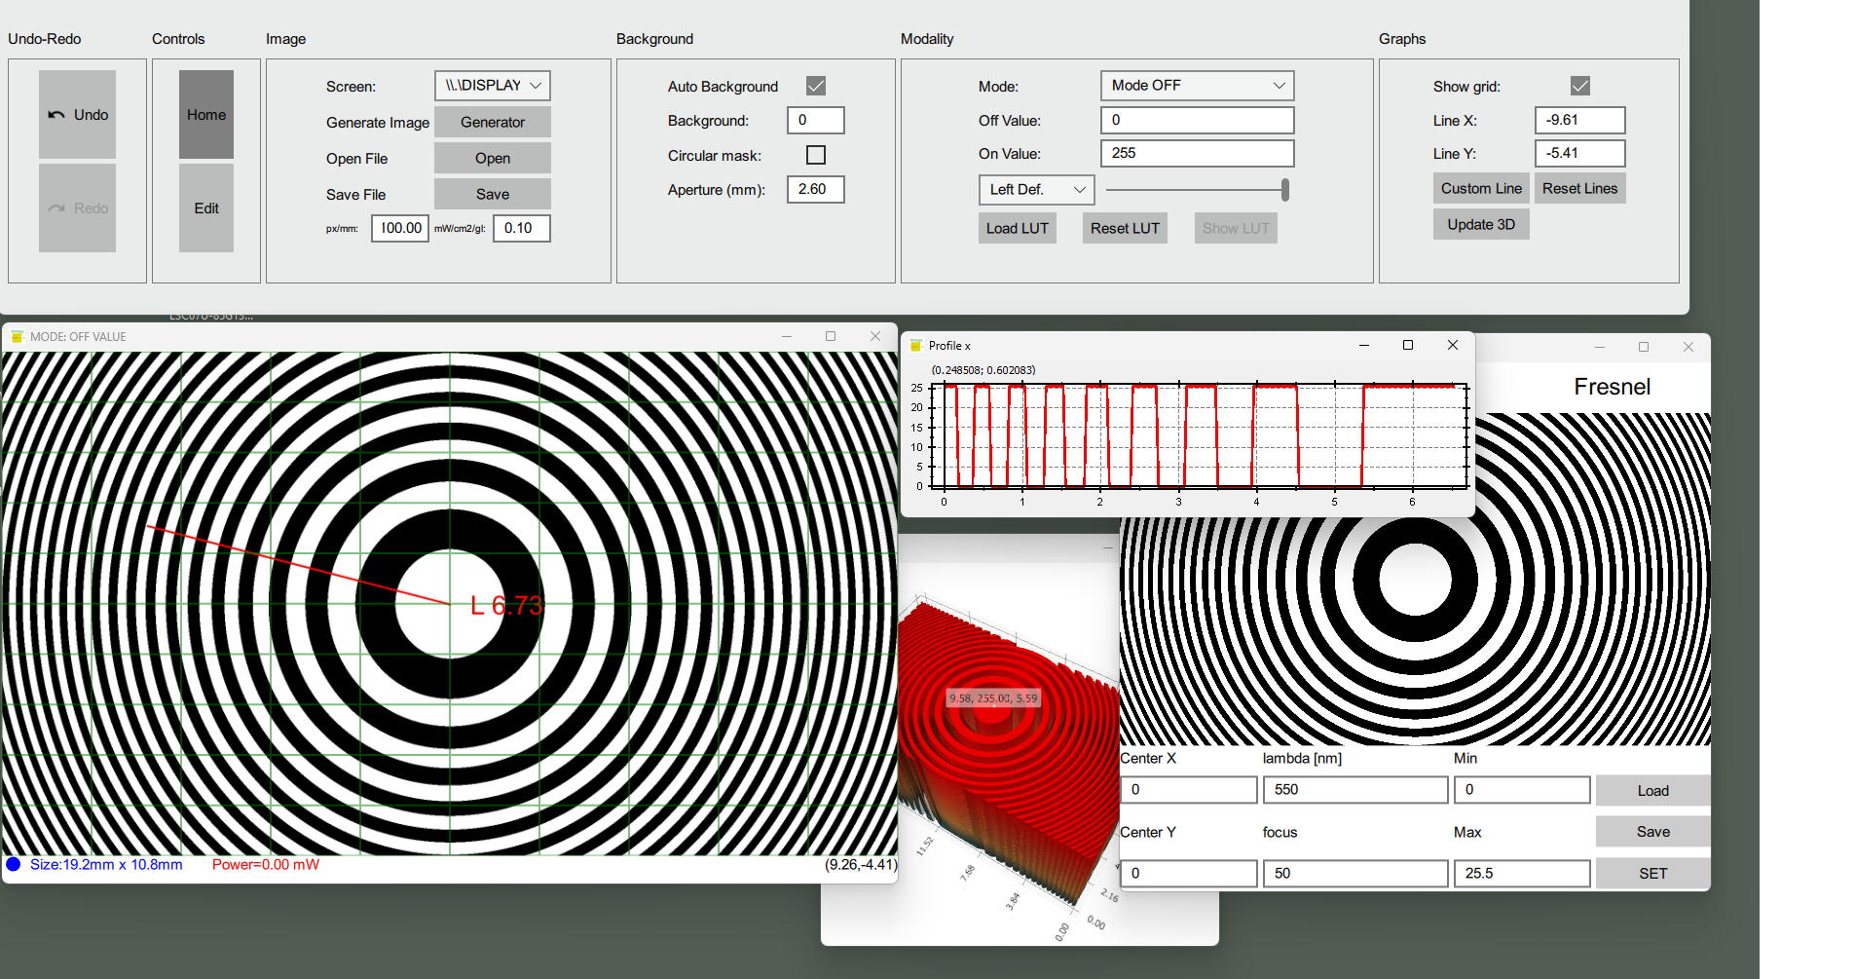Enable the Circular mask checkbox
The height and width of the screenshot is (979, 1855).
pyautogui.click(x=816, y=155)
